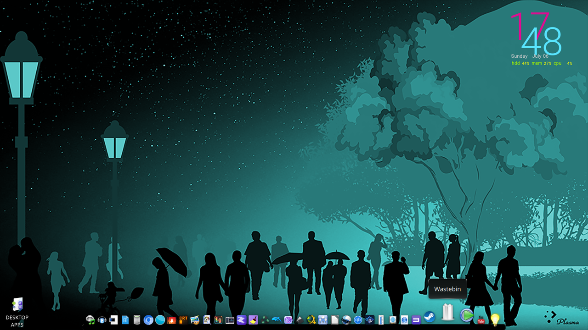This screenshot has width=588, height=330.
Task: Open the YouTube dock icon
Action: 481,320
